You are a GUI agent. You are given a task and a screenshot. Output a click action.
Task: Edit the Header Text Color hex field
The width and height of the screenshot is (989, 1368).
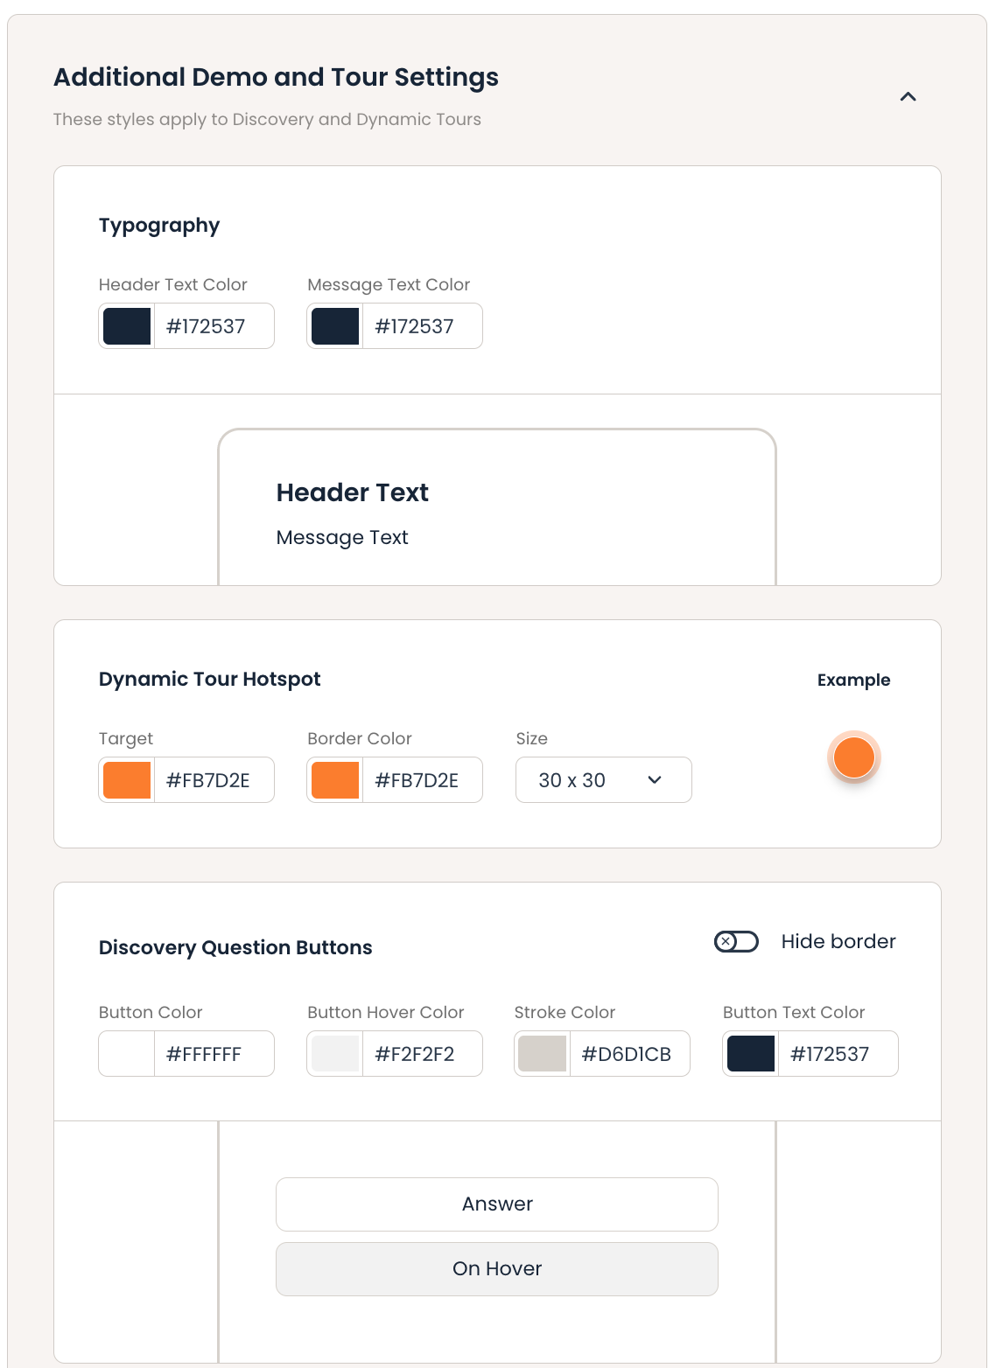[213, 326]
